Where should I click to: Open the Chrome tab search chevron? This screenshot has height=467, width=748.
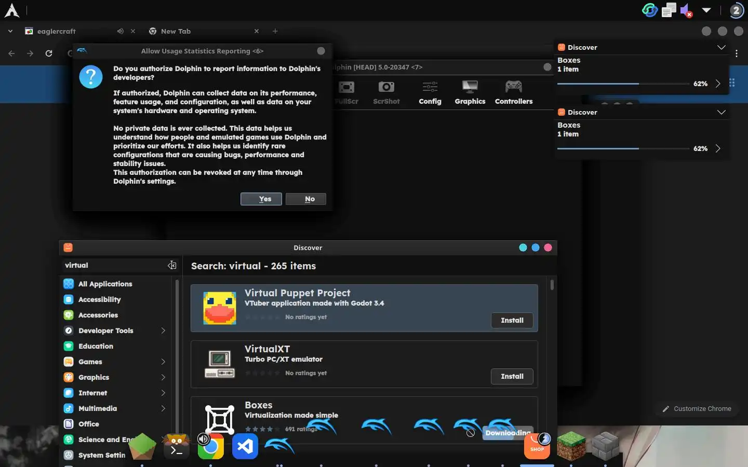(10, 31)
